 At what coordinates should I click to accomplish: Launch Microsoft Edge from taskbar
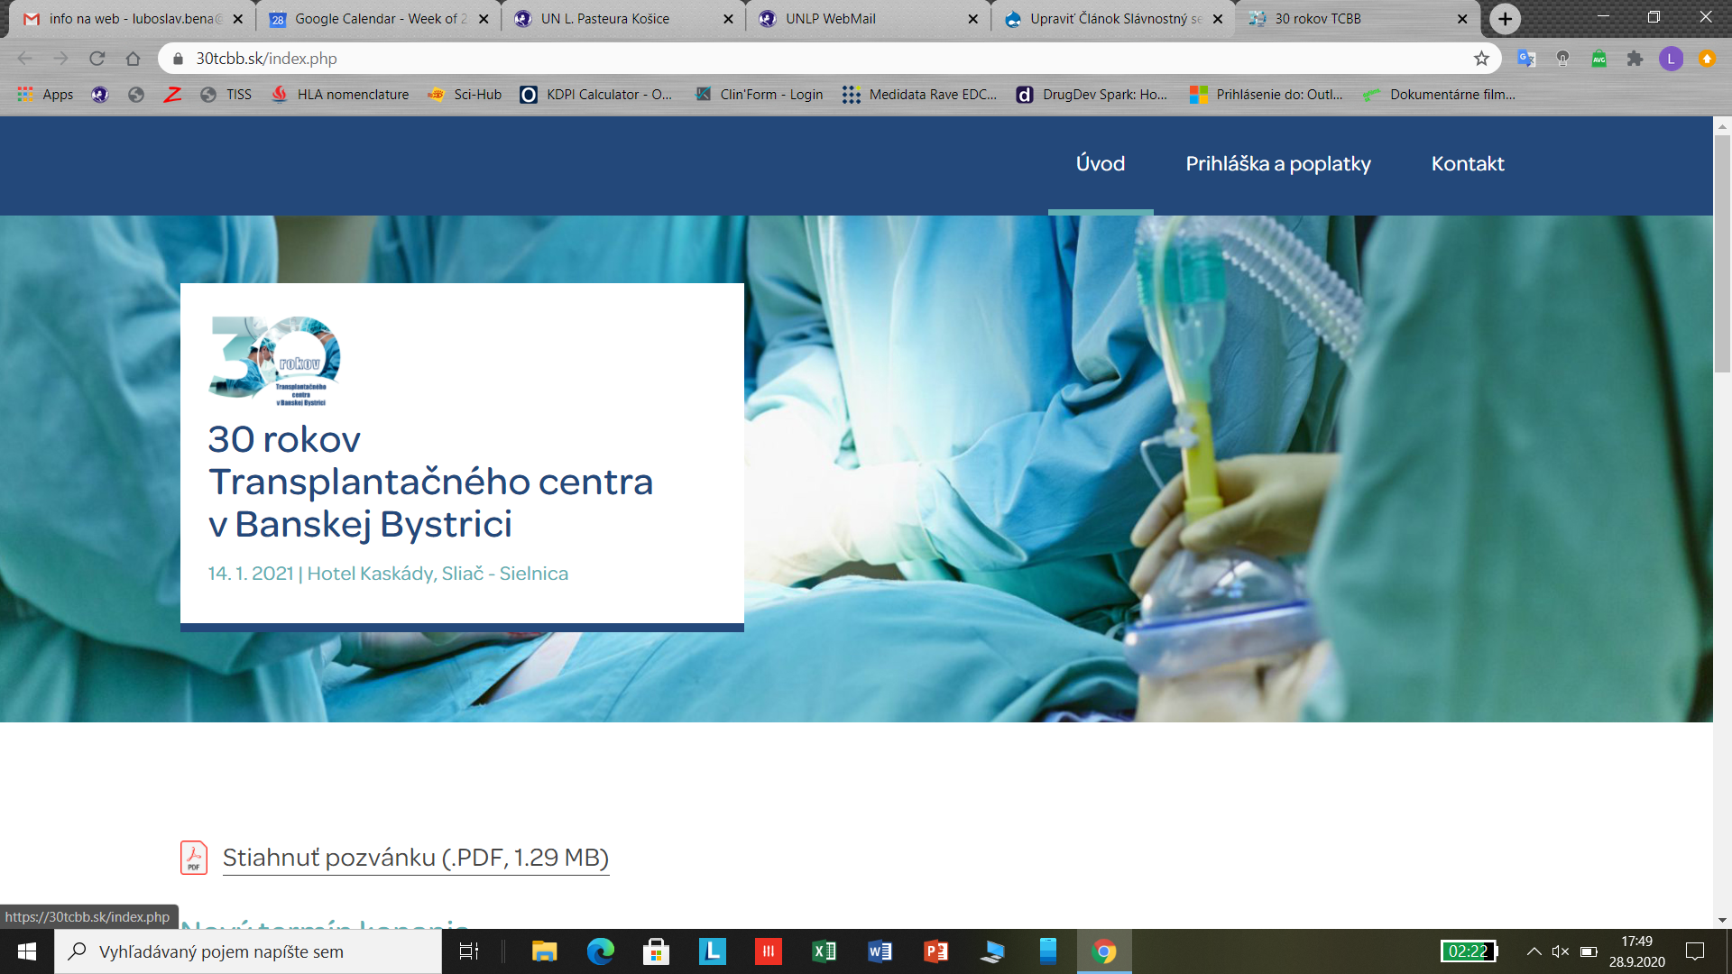(x=600, y=951)
